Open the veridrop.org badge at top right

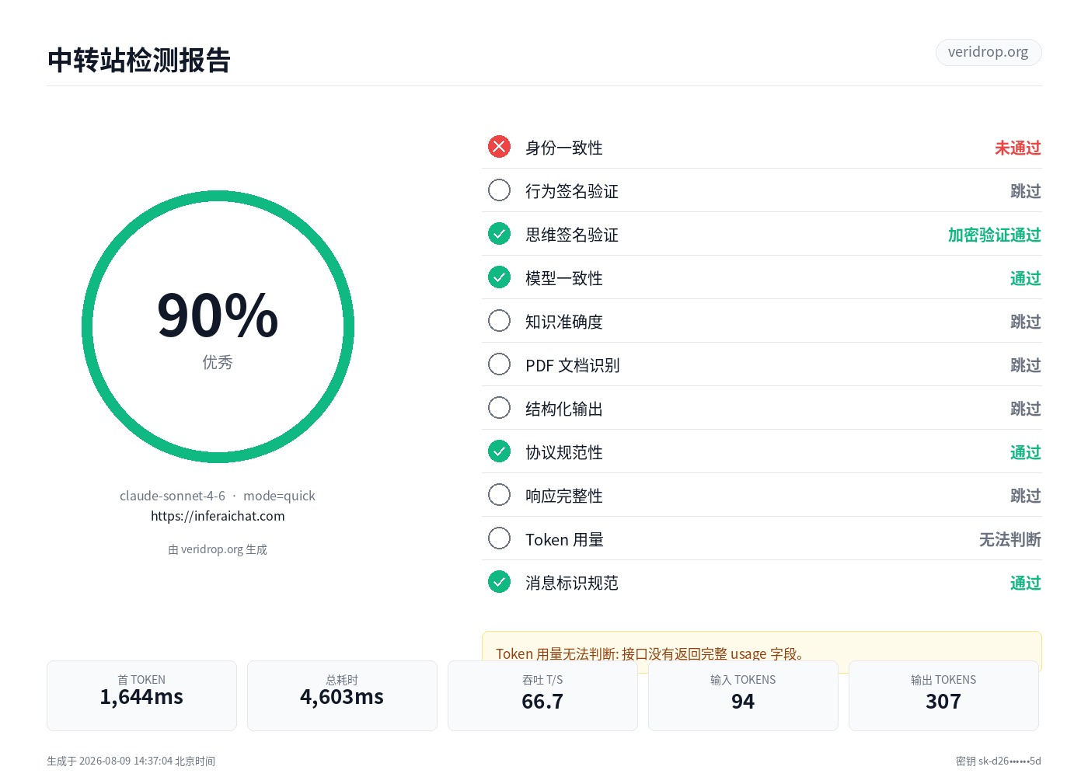pyautogui.click(x=989, y=52)
